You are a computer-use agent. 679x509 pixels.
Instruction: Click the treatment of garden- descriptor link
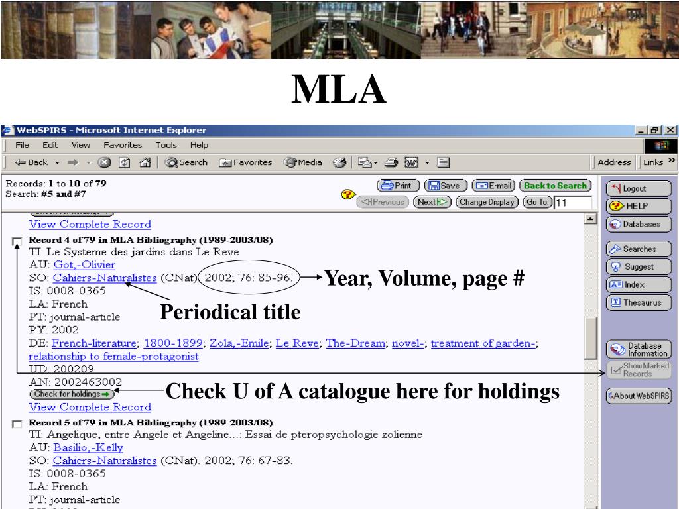(483, 343)
